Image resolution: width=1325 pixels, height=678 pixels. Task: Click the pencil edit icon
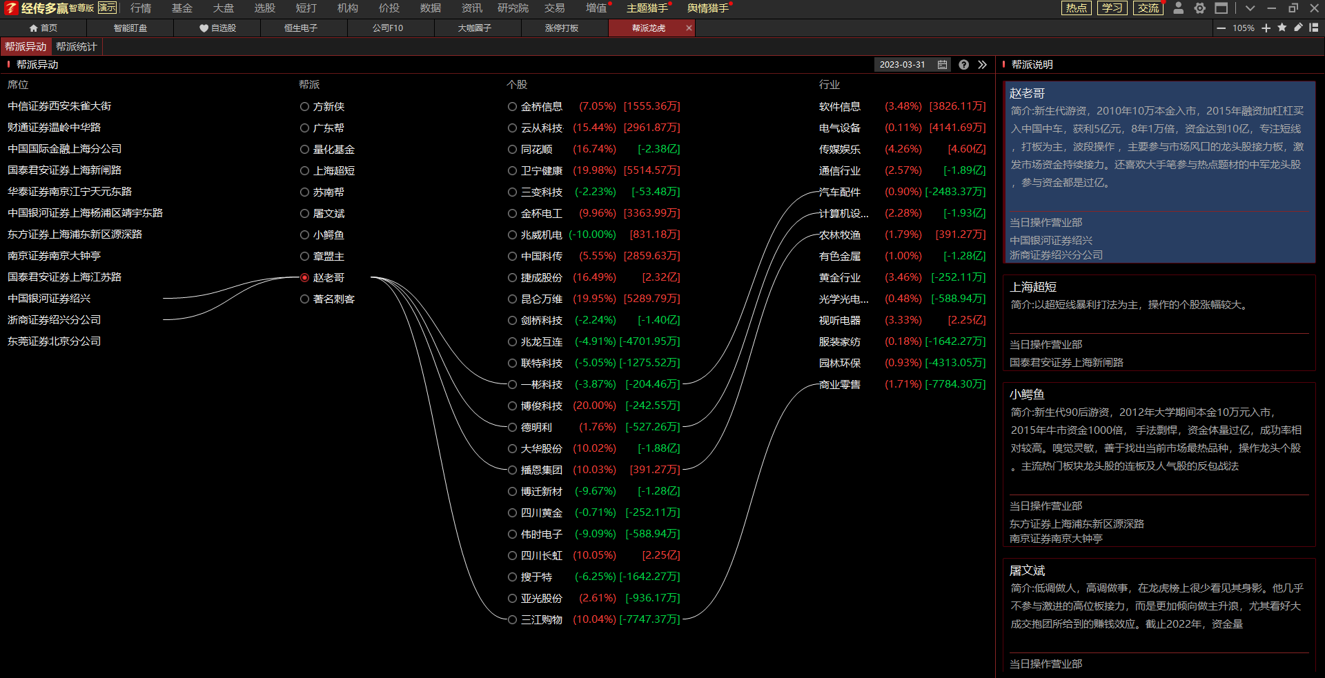pyautogui.click(x=1298, y=28)
